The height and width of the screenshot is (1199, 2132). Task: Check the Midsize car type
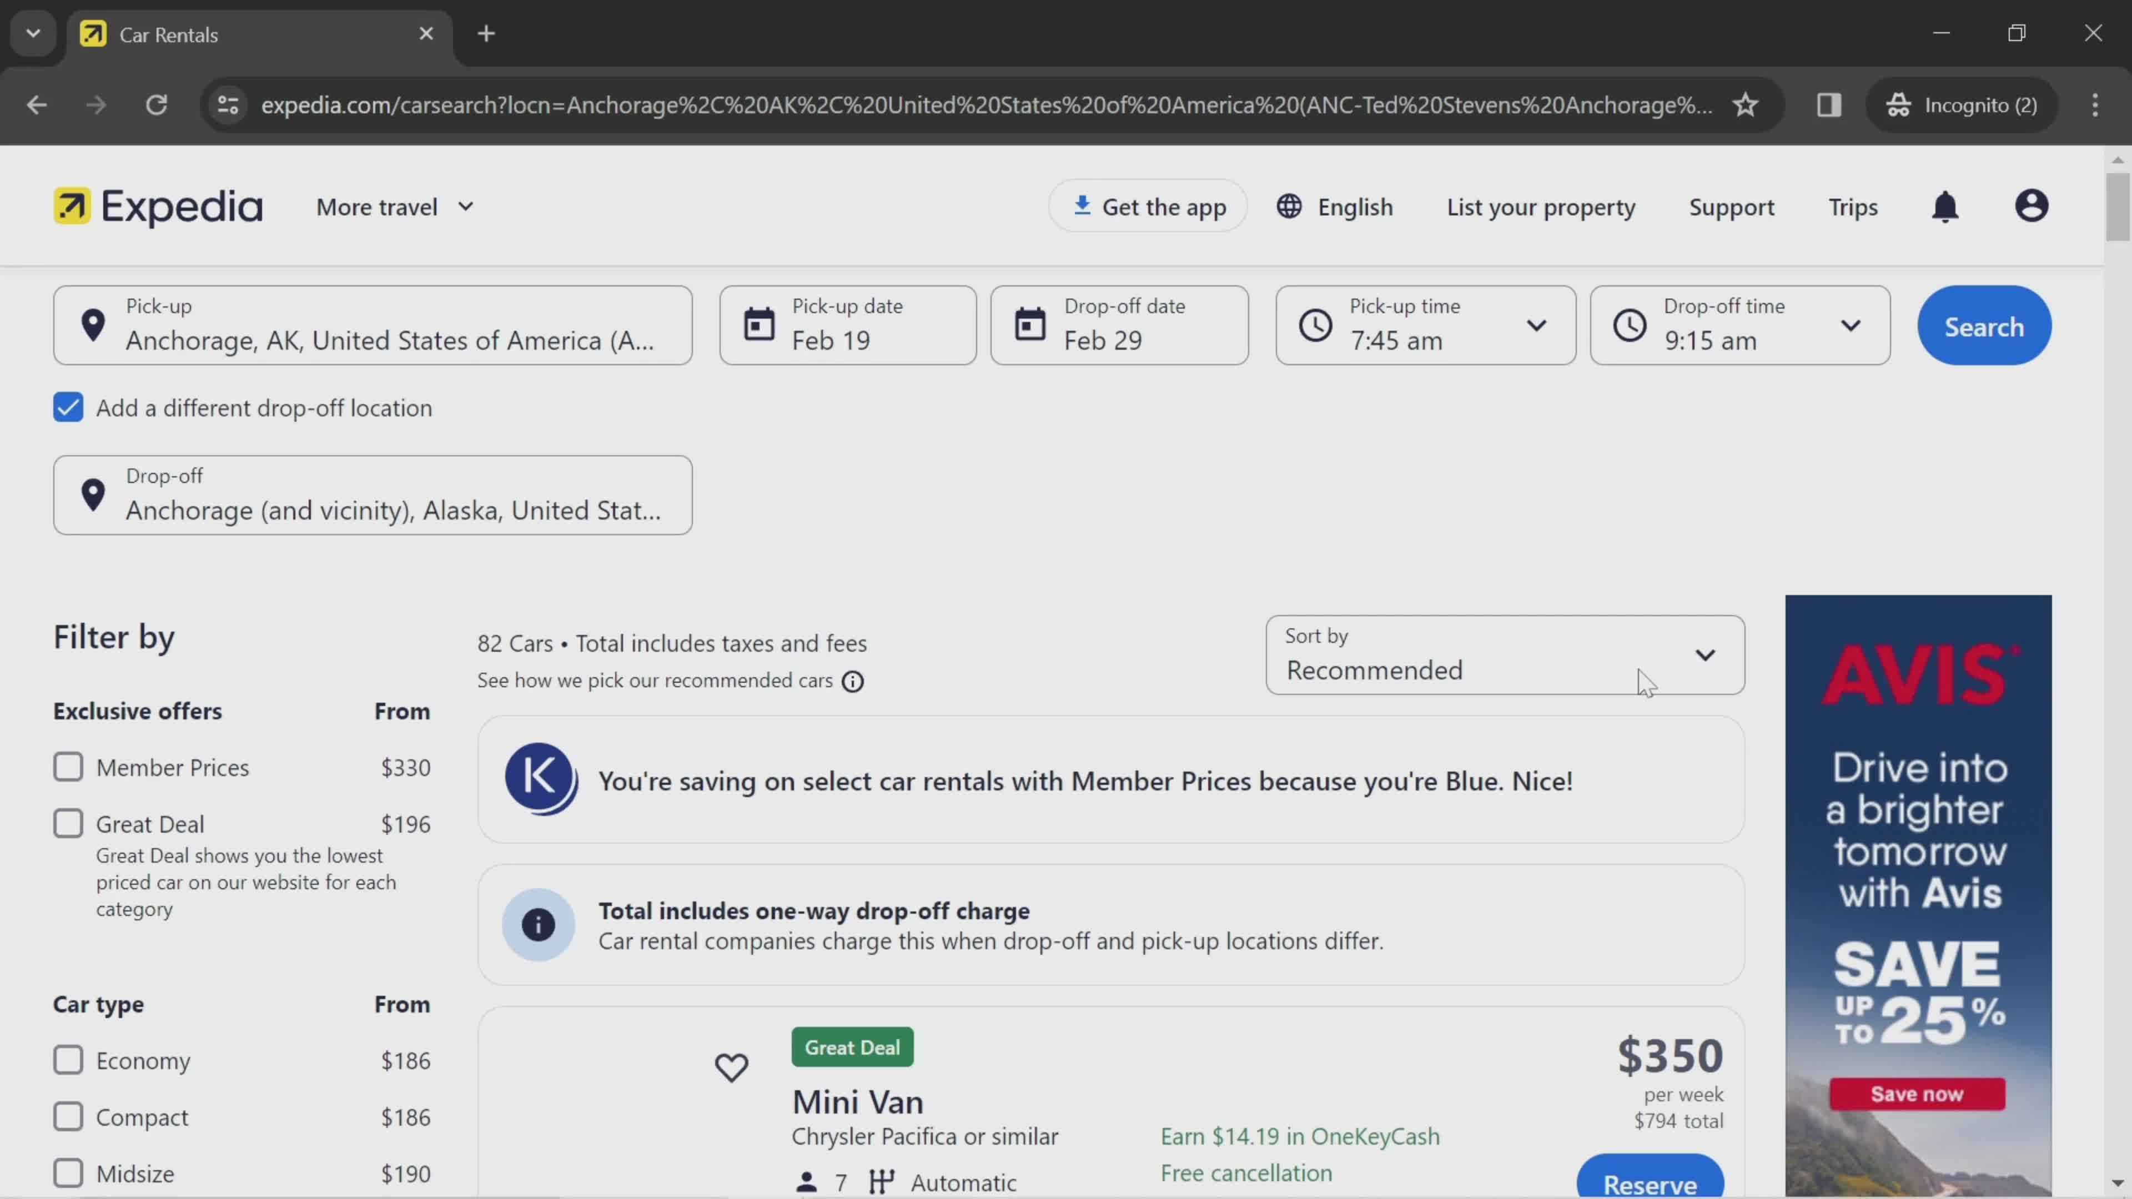[68, 1172]
